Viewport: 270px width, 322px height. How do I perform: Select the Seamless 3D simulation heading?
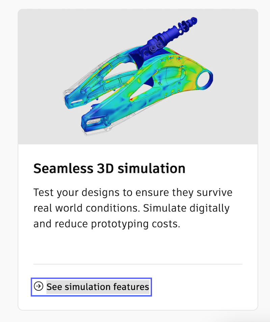pos(109,168)
